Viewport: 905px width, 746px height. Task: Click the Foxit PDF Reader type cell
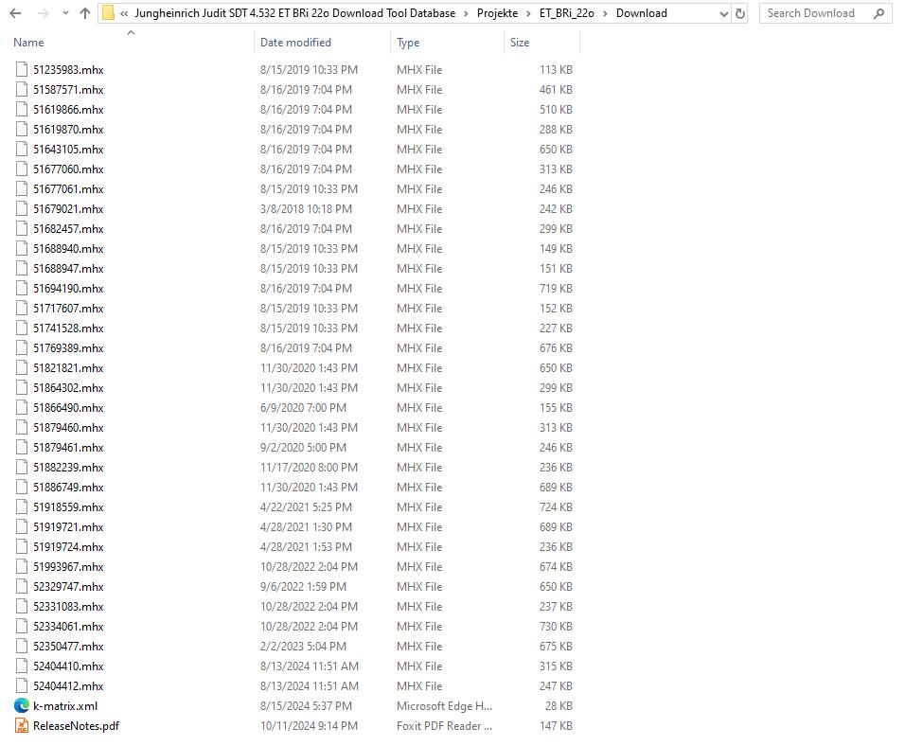(444, 726)
